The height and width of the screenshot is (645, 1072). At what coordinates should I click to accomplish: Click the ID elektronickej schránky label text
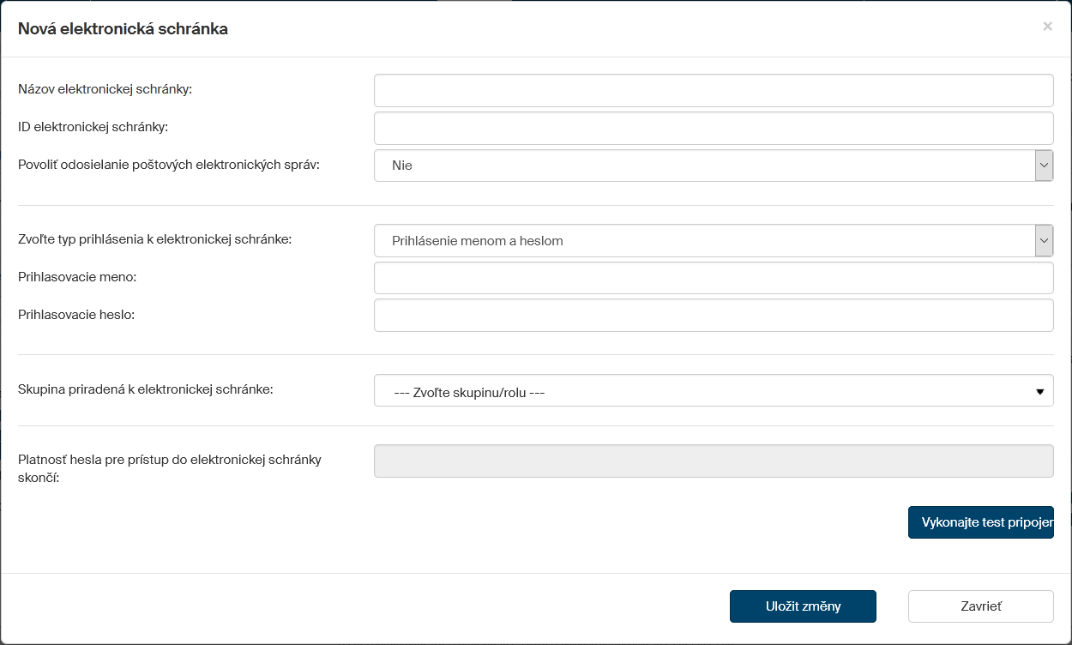click(93, 127)
